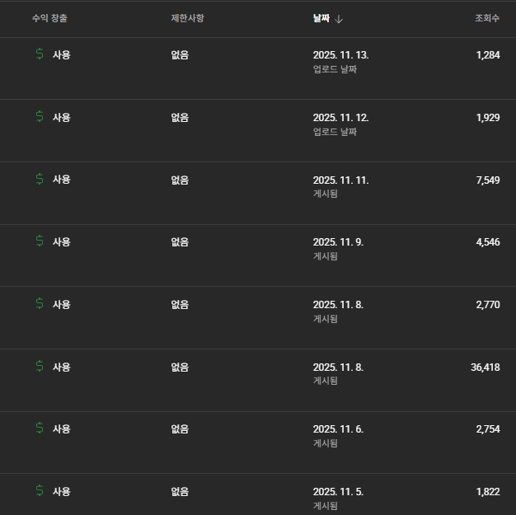
Task: Click the 조회수 column header
Action: (x=486, y=19)
